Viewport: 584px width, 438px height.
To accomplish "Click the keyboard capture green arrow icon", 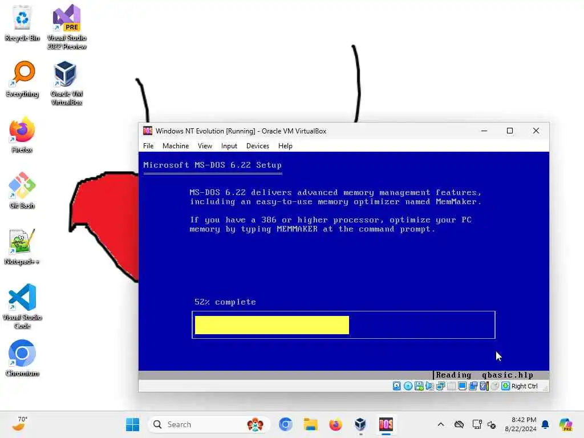I will tap(505, 386).
